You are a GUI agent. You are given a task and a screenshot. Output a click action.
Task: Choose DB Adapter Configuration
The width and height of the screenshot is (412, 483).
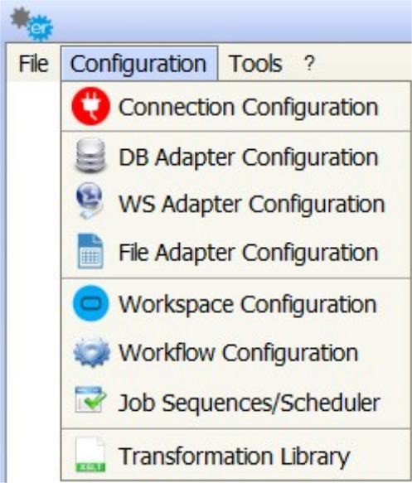click(x=236, y=157)
